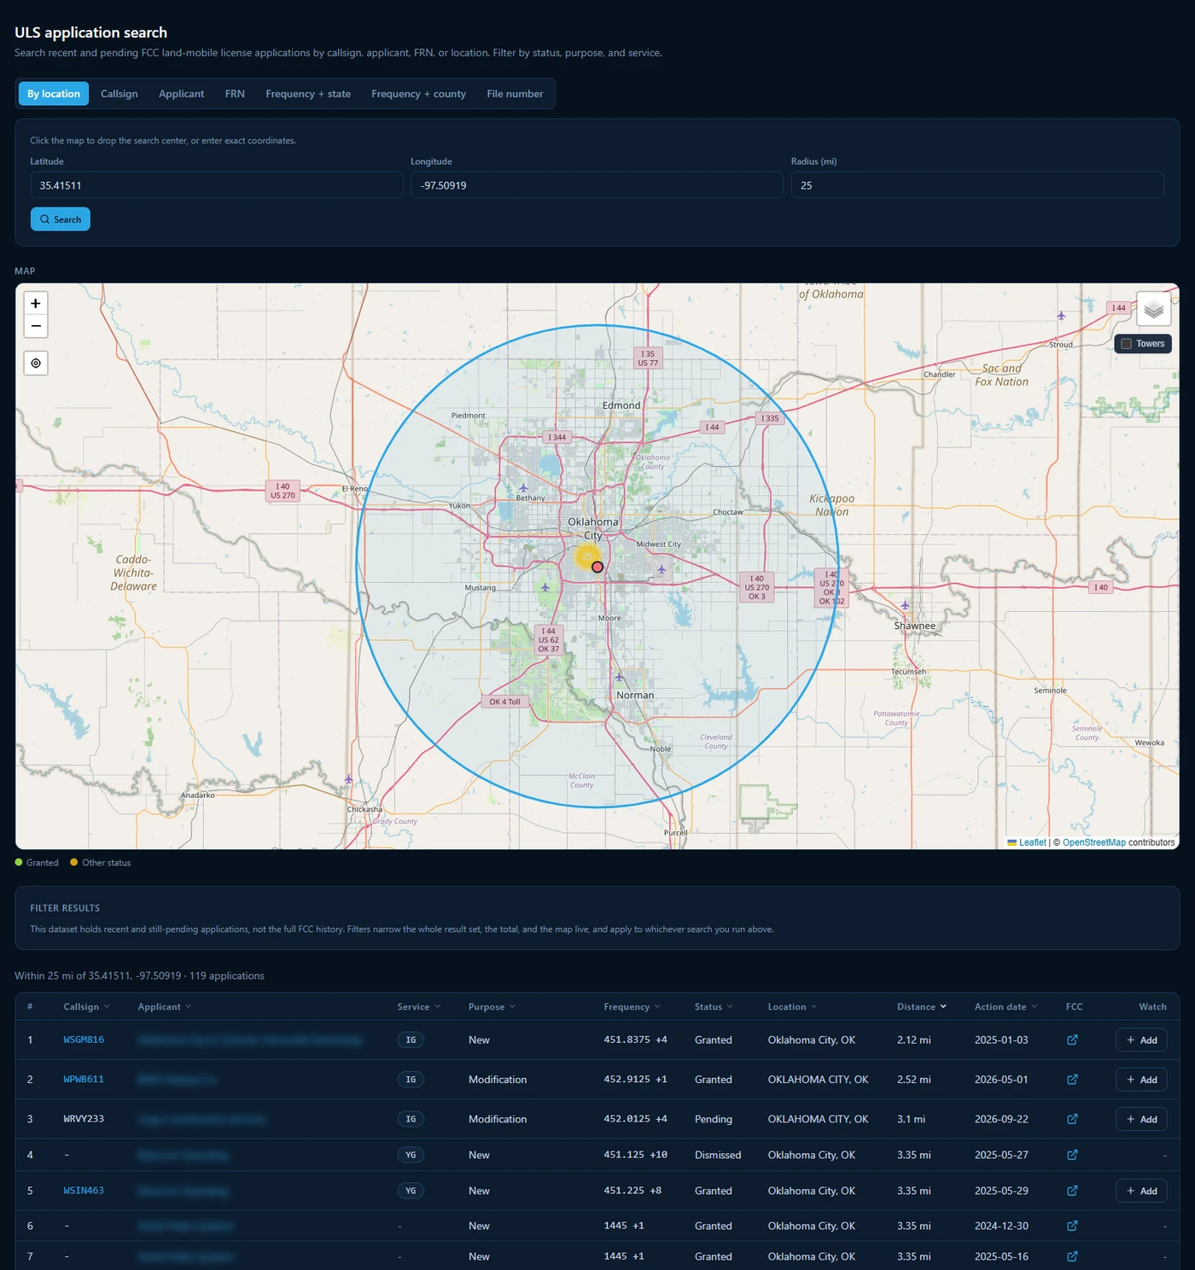This screenshot has width=1195, height=1270.
Task: Sort table by Applicant column
Action: coord(165,1007)
